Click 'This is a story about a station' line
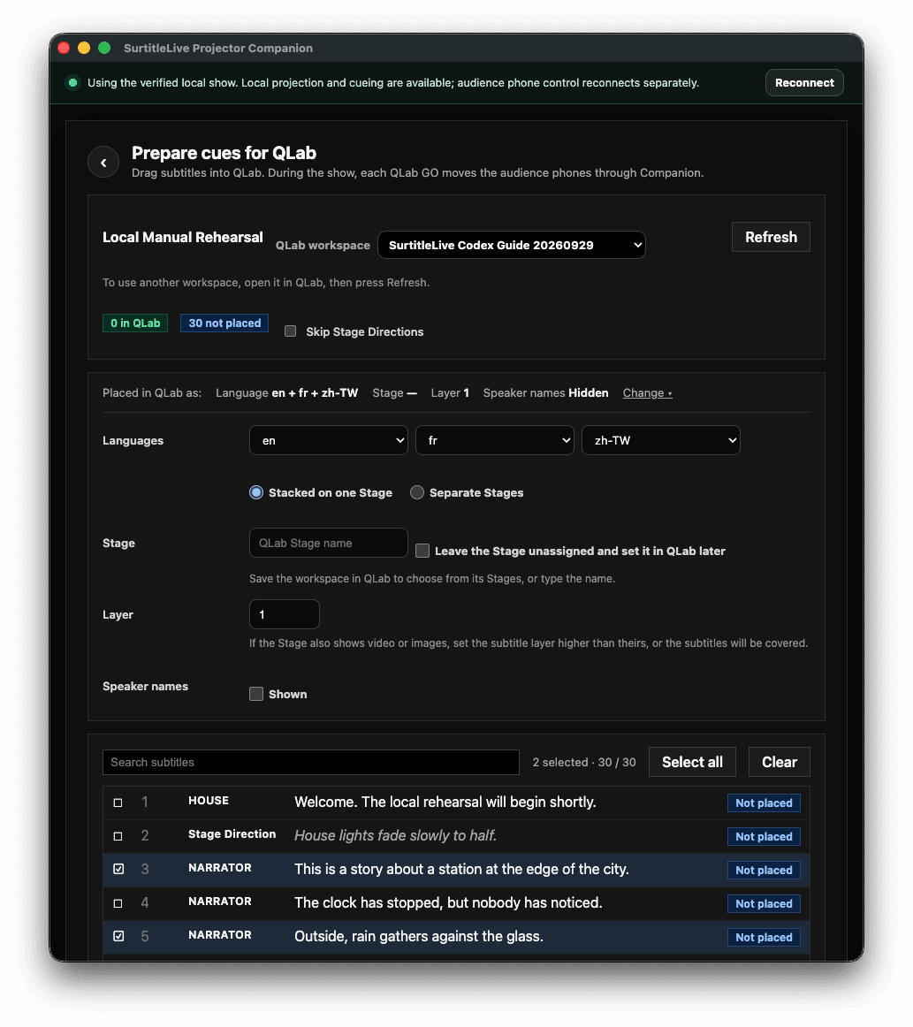 (461, 869)
